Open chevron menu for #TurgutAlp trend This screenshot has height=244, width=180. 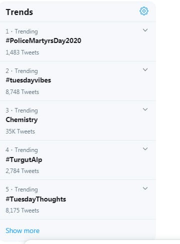pyautogui.click(x=145, y=148)
